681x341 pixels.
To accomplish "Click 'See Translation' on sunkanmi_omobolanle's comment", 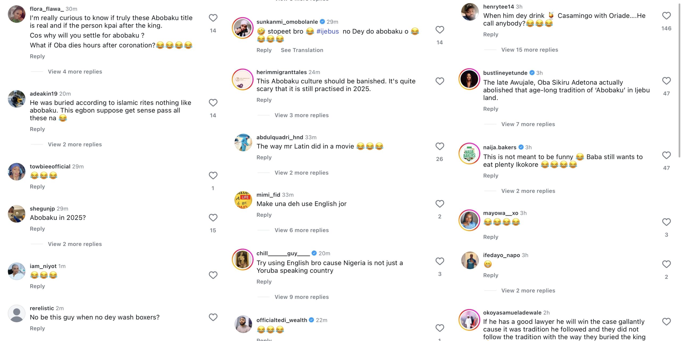I will click(302, 50).
